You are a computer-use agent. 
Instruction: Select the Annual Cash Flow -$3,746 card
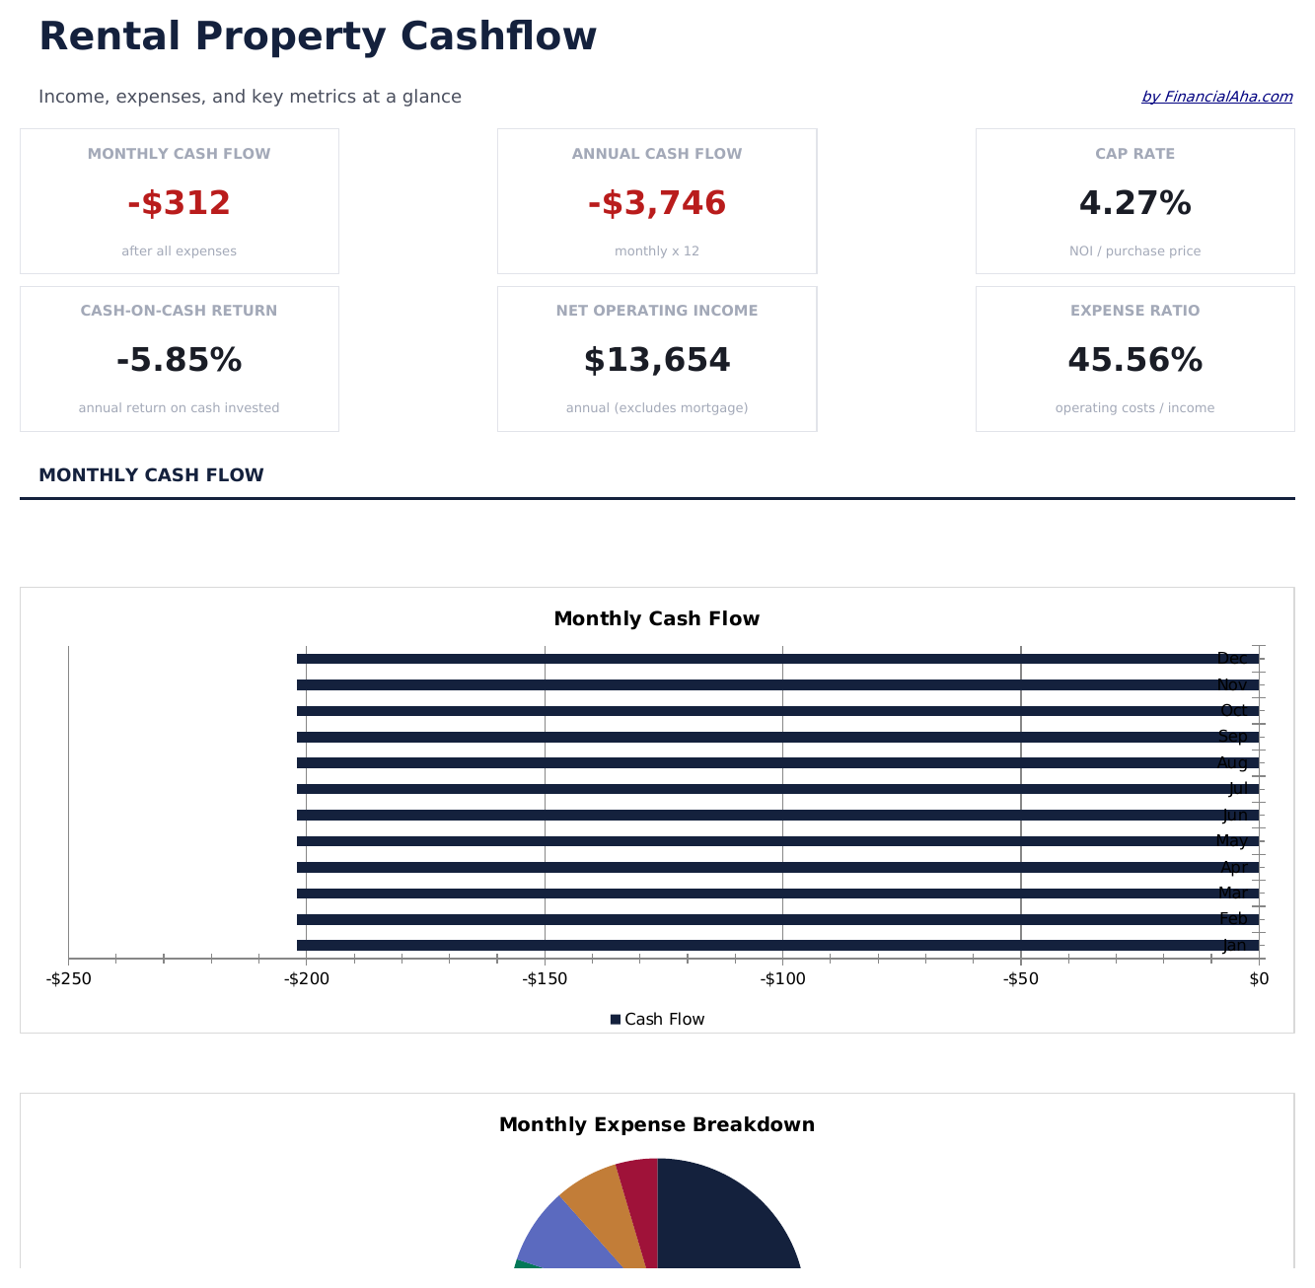pyautogui.click(x=657, y=201)
